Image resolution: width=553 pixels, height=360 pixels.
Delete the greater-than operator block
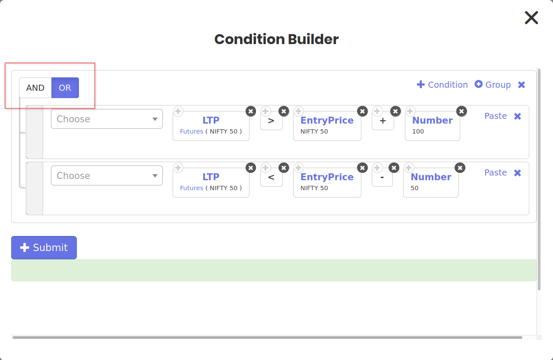coord(284,112)
